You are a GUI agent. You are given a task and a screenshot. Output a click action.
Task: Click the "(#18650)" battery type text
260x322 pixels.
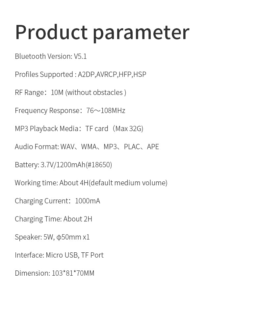[99, 165]
